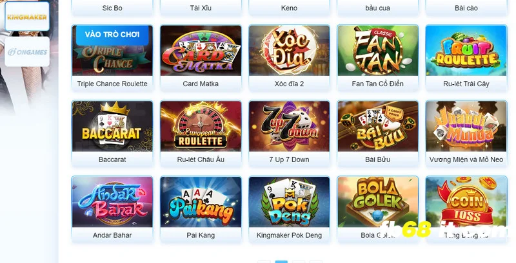The image size is (516, 263).
Task: Select the Bài Bửu game icon
Action: (378, 126)
